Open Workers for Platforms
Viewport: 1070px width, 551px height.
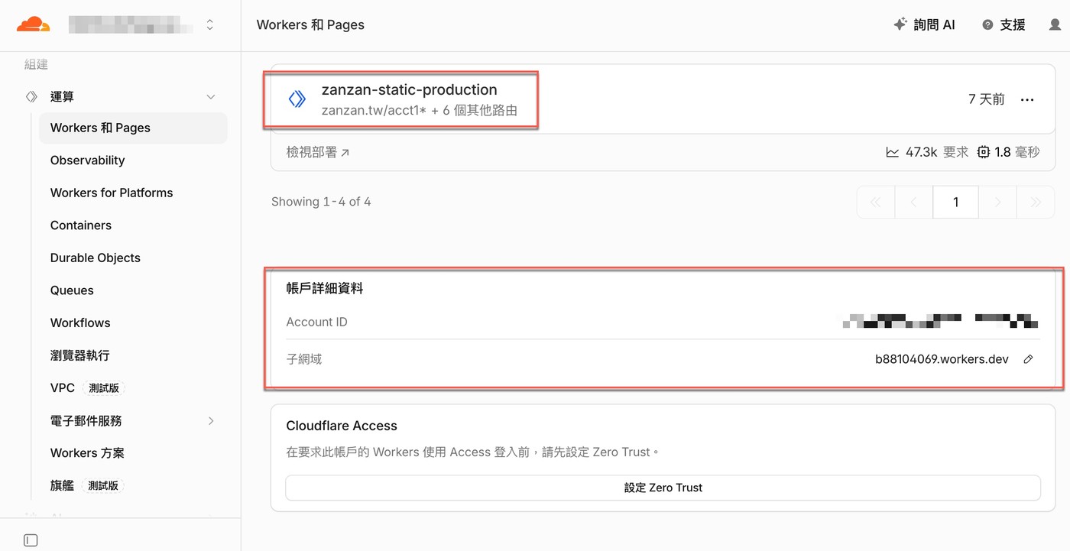click(x=112, y=193)
